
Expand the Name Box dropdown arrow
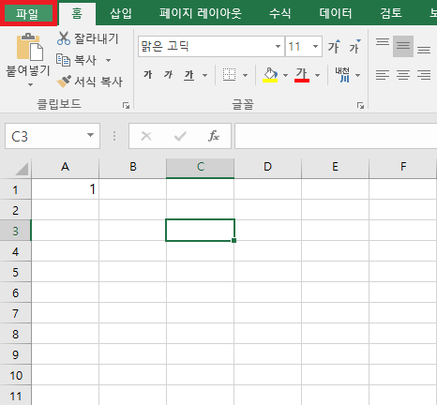click(x=90, y=135)
